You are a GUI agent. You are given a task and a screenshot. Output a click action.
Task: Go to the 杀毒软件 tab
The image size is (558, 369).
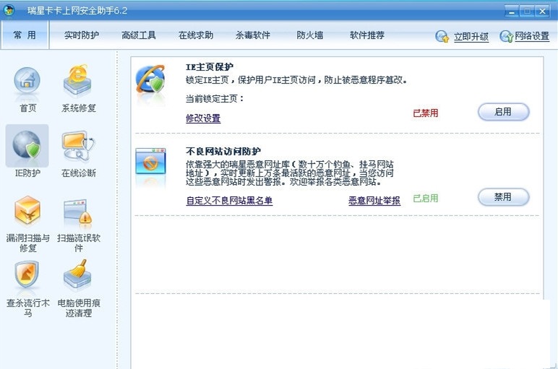point(253,35)
